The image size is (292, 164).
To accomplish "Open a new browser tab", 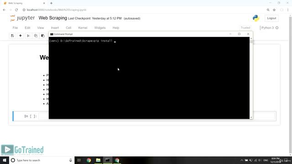I will (51, 3).
